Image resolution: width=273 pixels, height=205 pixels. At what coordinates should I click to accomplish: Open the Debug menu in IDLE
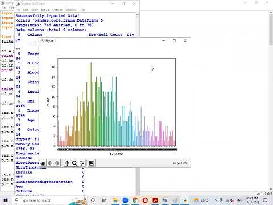tap(45, 10)
